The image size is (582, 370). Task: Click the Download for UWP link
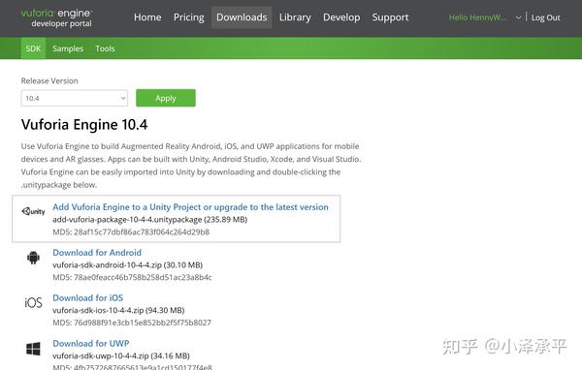[x=90, y=343]
